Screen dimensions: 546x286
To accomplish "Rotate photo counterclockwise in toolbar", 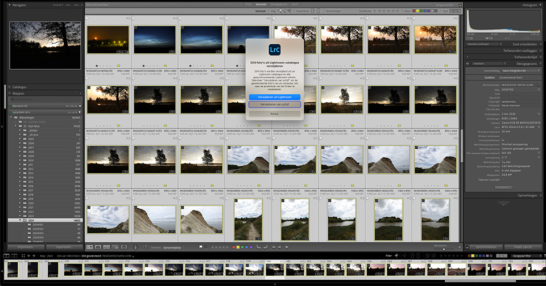I will (258, 247).
